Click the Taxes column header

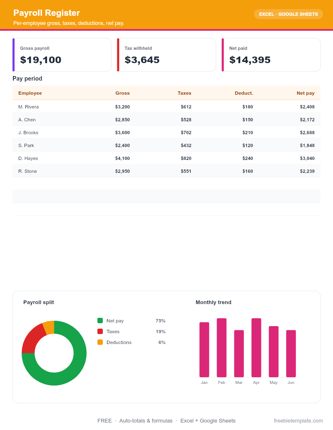(184, 93)
